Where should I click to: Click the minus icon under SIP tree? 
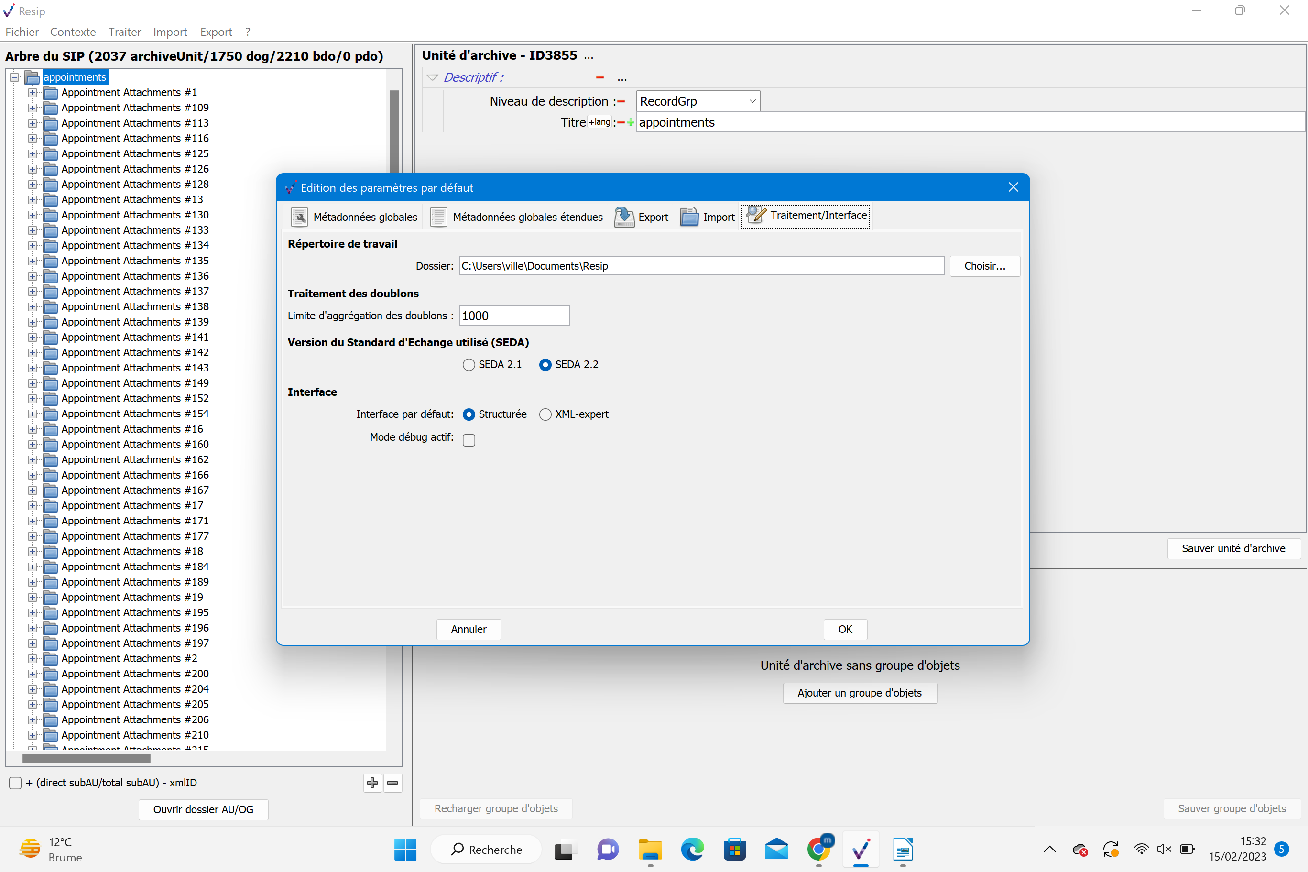coord(392,783)
